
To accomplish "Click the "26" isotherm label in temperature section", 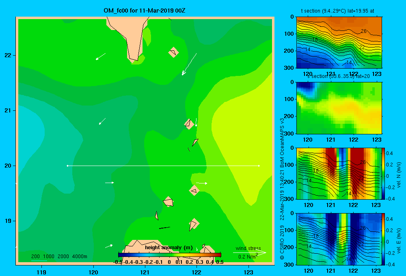I will coord(363,31).
